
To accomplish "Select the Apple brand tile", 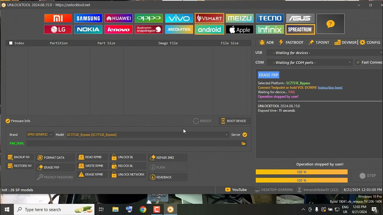I will click(x=240, y=30).
